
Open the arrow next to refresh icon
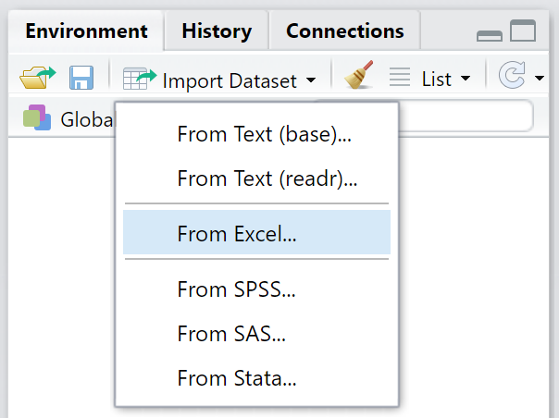click(x=540, y=80)
